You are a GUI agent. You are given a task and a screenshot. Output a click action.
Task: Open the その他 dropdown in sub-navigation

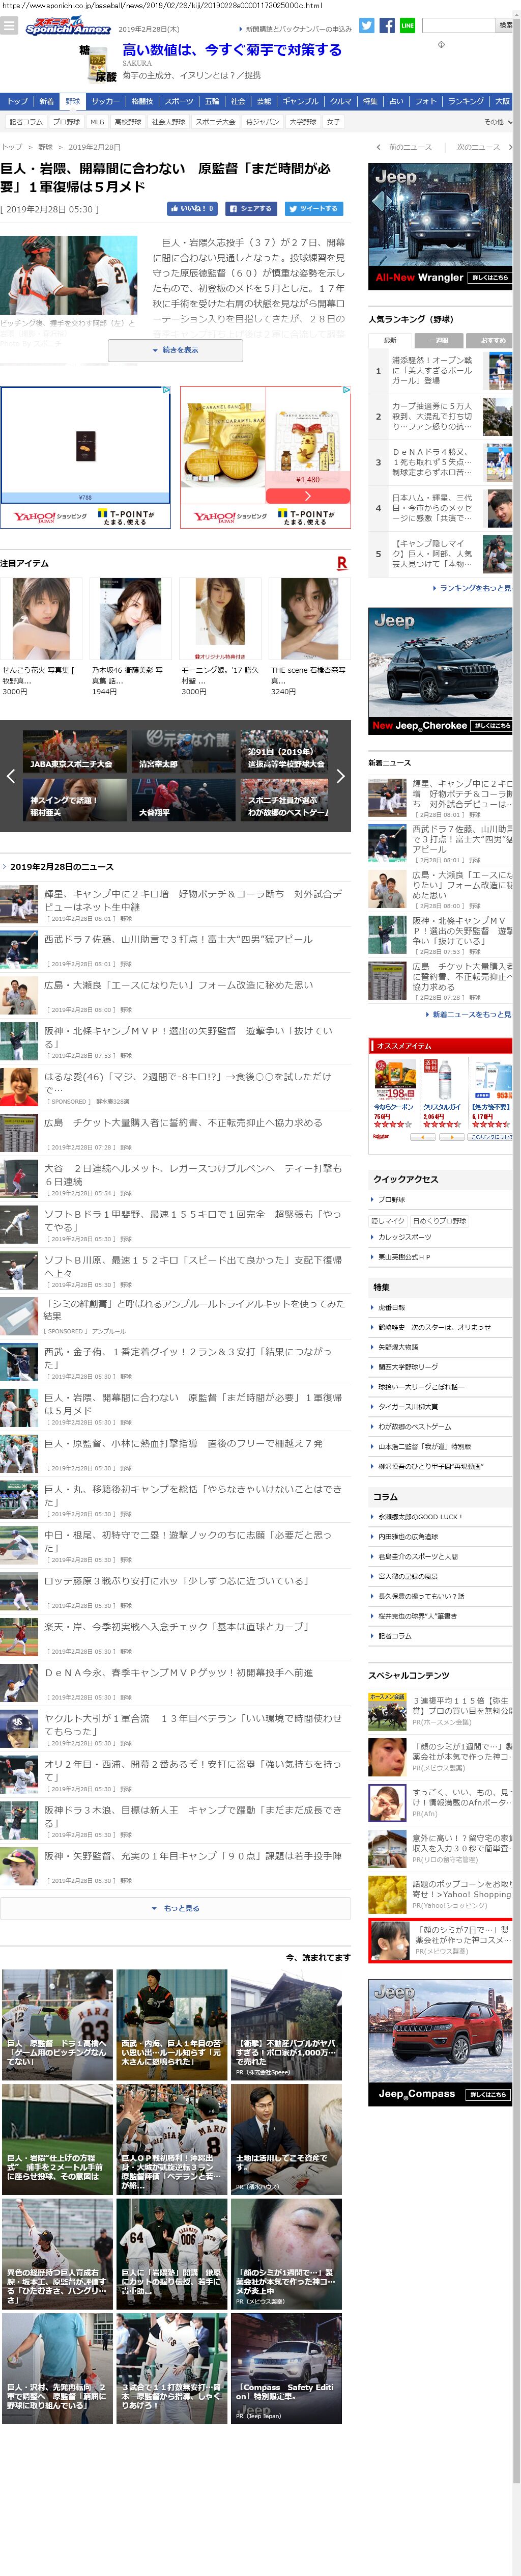(497, 122)
